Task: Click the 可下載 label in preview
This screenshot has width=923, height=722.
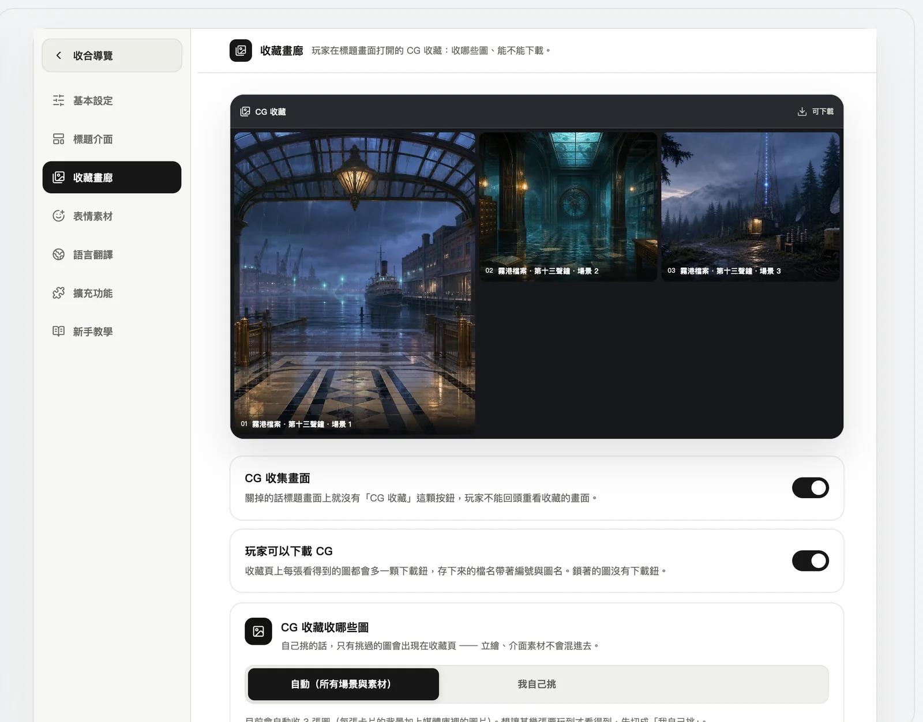Action: (823, 111)
